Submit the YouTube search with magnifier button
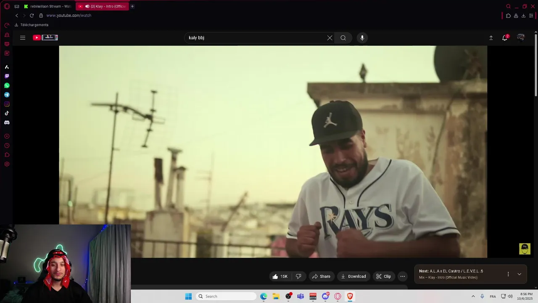The height and width of the screenshot is (303, 538). point(343,38)
